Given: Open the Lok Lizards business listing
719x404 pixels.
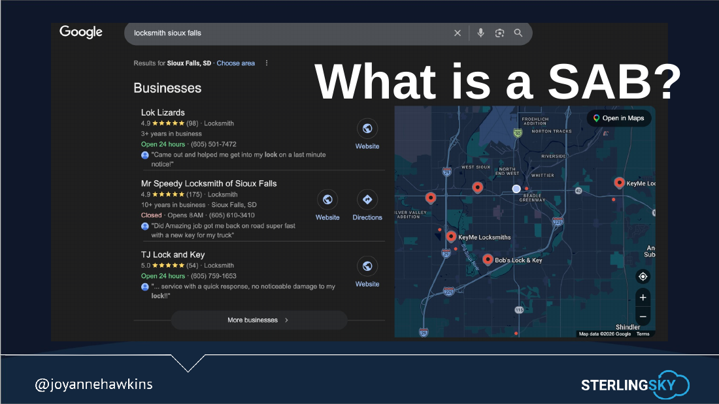Looking at the screenshot, I should pyautogui.click(x=163, y=112).
